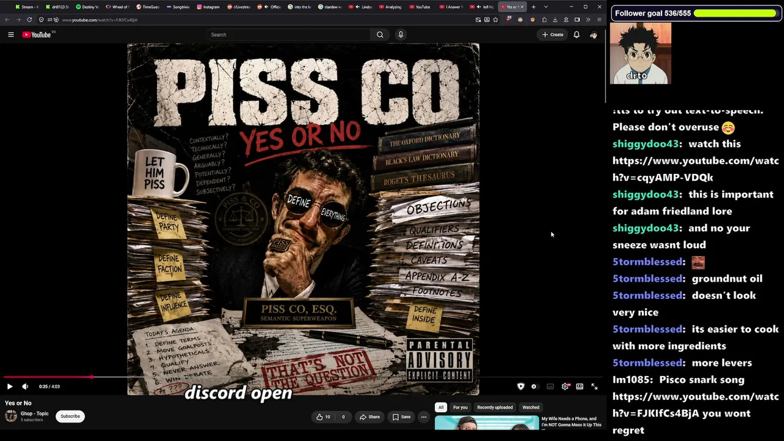The image size is (784, 441).
Task: Go to YouTube home via logo
Action: point(37,35)
